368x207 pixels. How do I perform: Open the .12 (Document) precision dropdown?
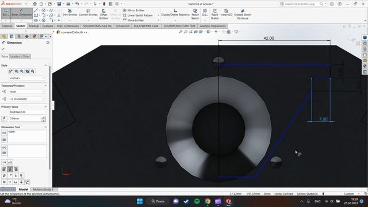coord(27,99)
